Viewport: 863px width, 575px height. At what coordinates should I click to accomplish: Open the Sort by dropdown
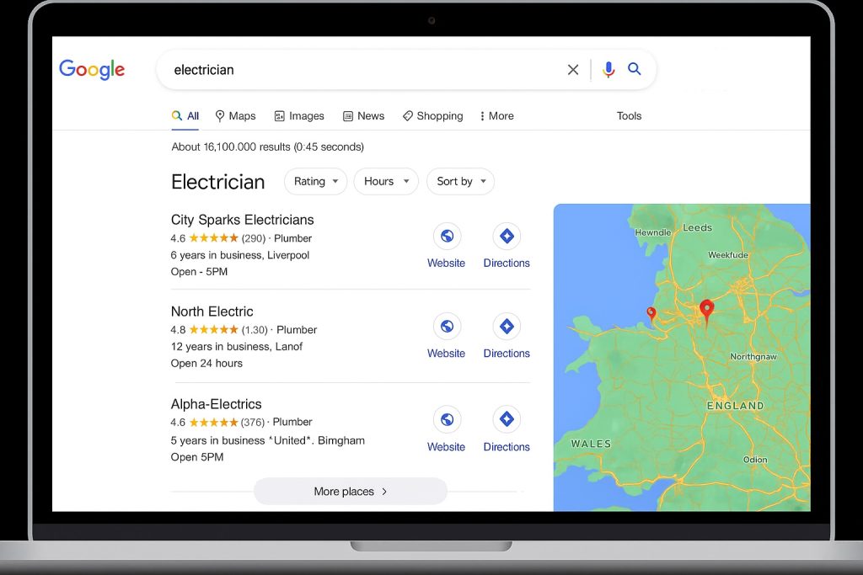[460, 181]
